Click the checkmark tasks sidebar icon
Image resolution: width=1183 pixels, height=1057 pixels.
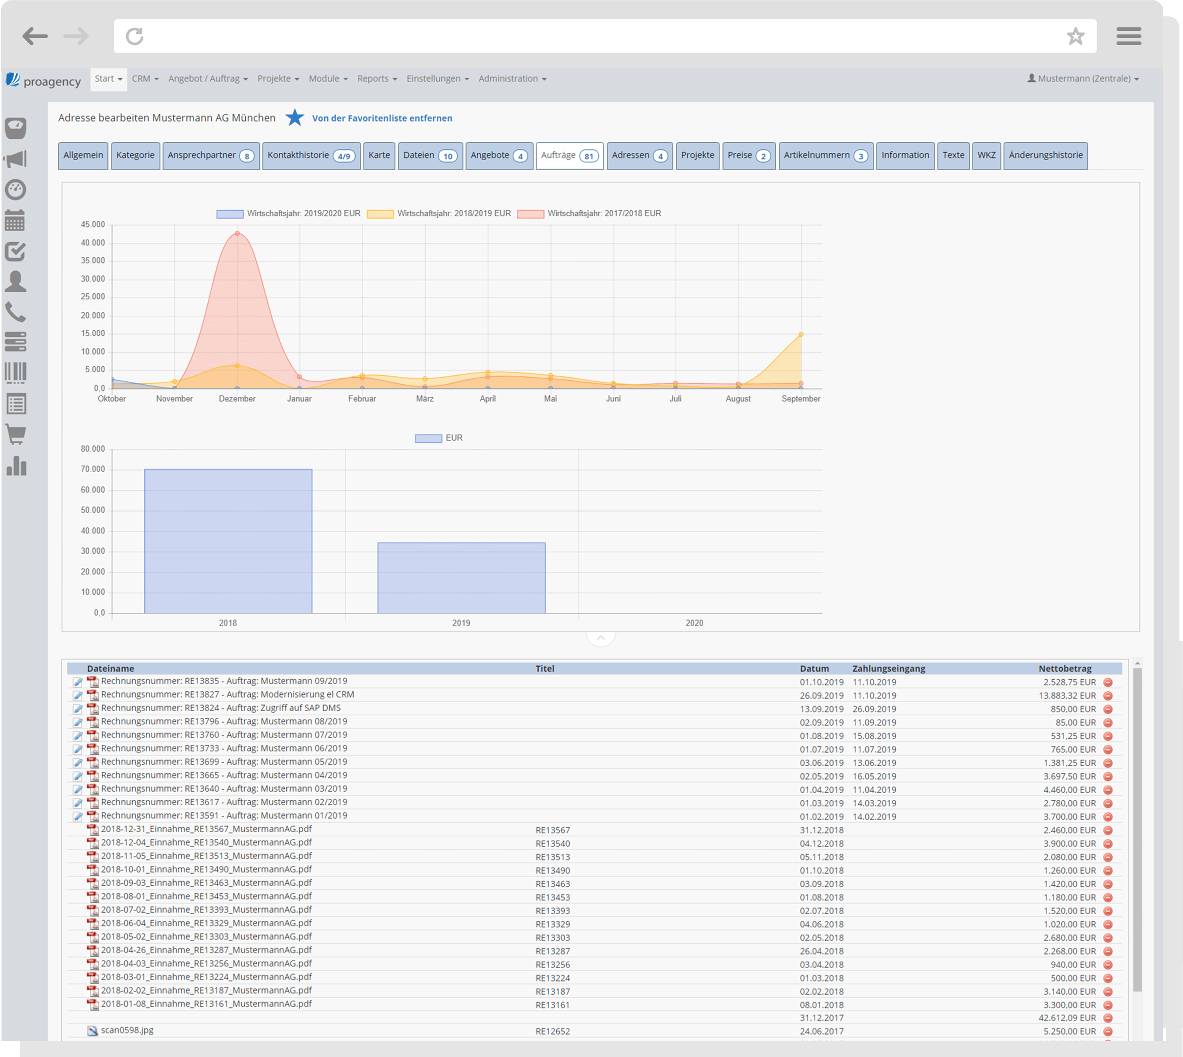15,252
